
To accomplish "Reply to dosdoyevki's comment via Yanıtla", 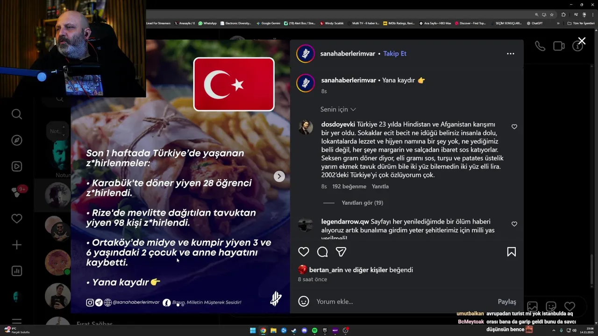I will (380, 187).
